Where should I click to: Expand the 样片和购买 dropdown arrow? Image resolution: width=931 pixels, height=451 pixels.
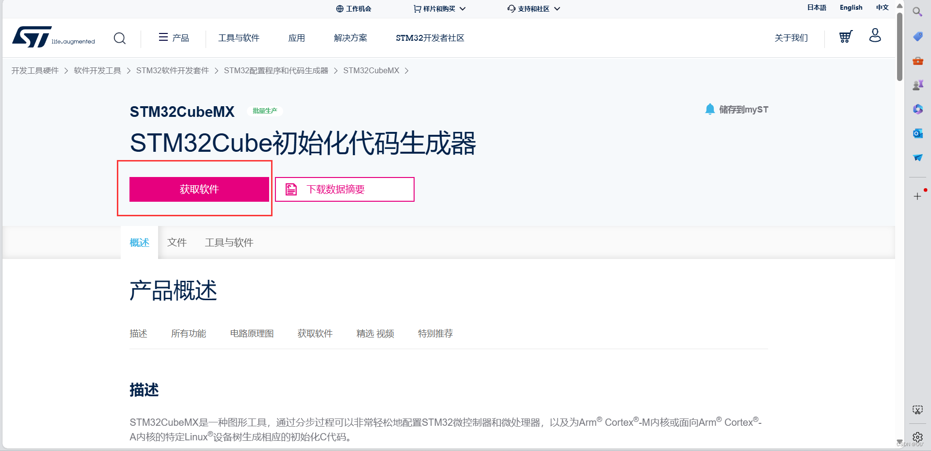(x=463, y=9)
